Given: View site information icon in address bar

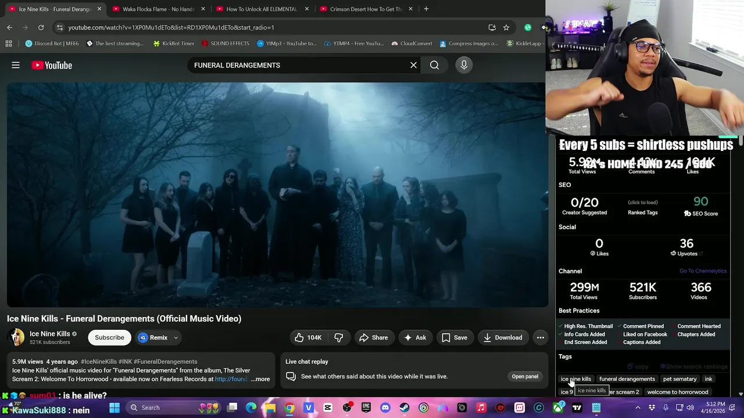Looking at the screenshot, I should coord(59,27).
